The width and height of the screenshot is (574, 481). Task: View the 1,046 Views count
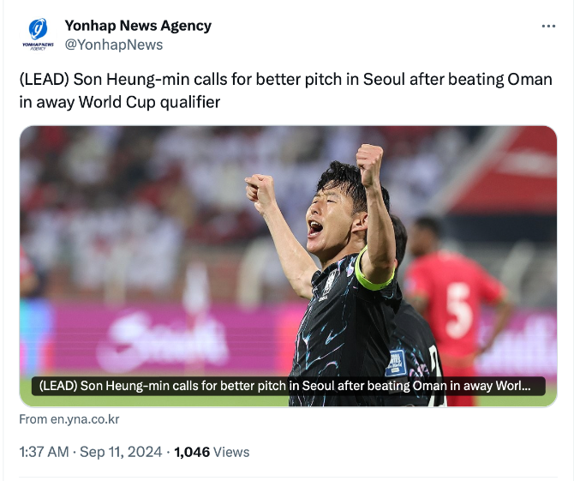pos(212,452)
